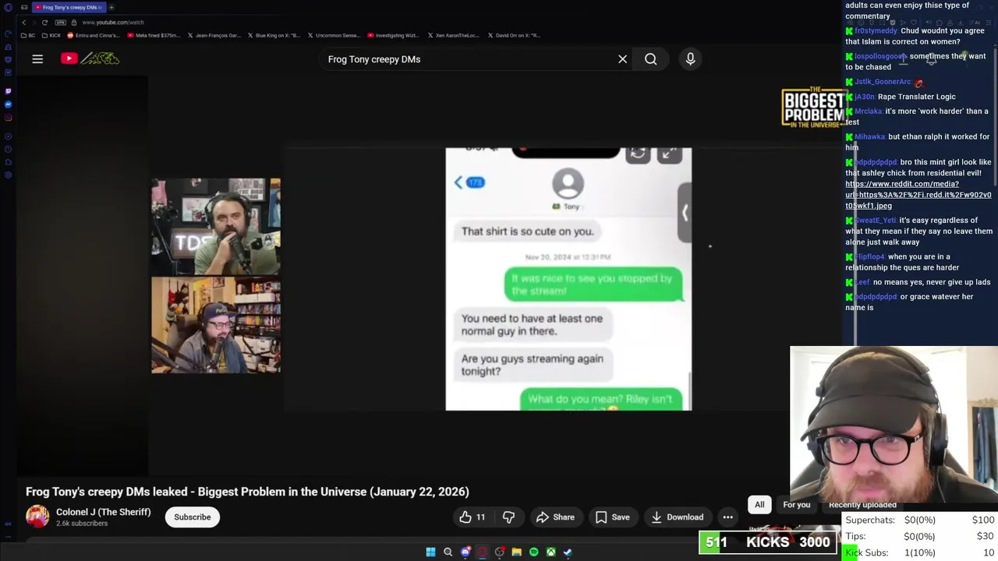Run search with the magnifier icon
This screenshot has height=561, width=998.
point(650,59)
